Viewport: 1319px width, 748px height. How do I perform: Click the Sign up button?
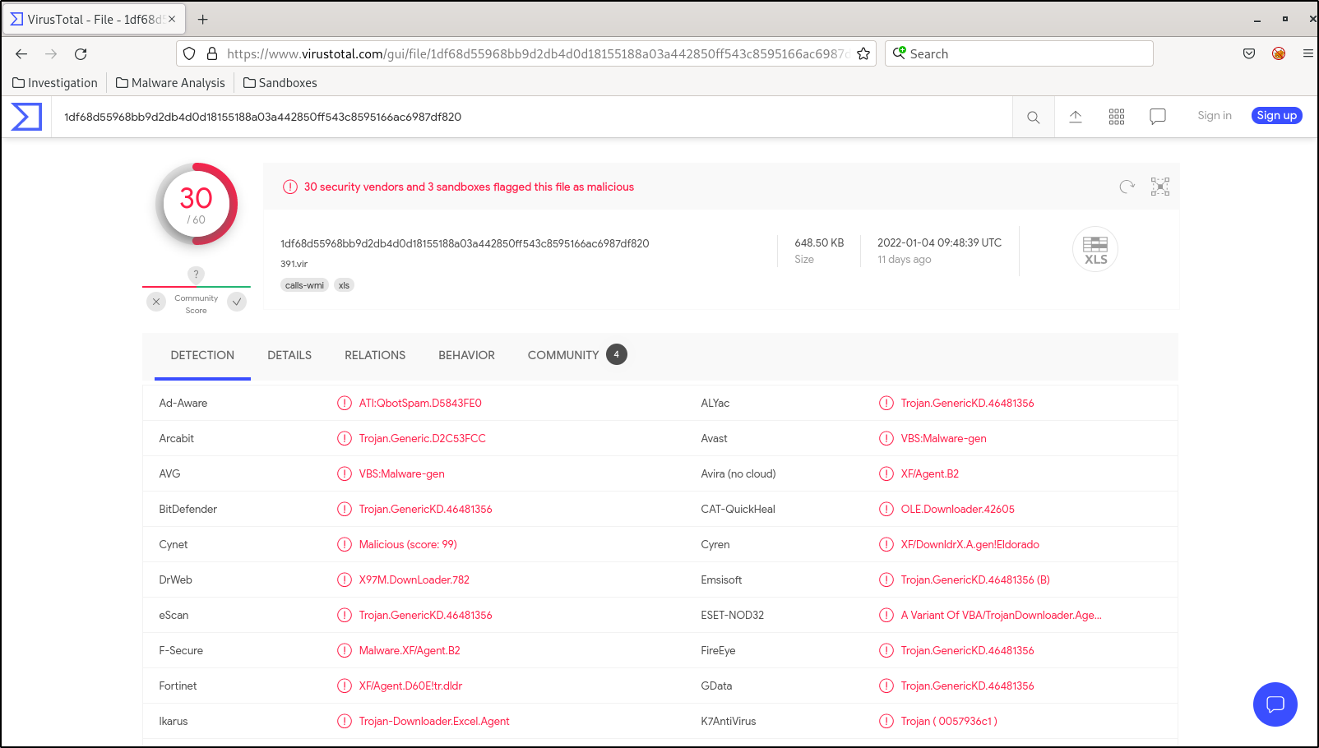coord(1276,116)
